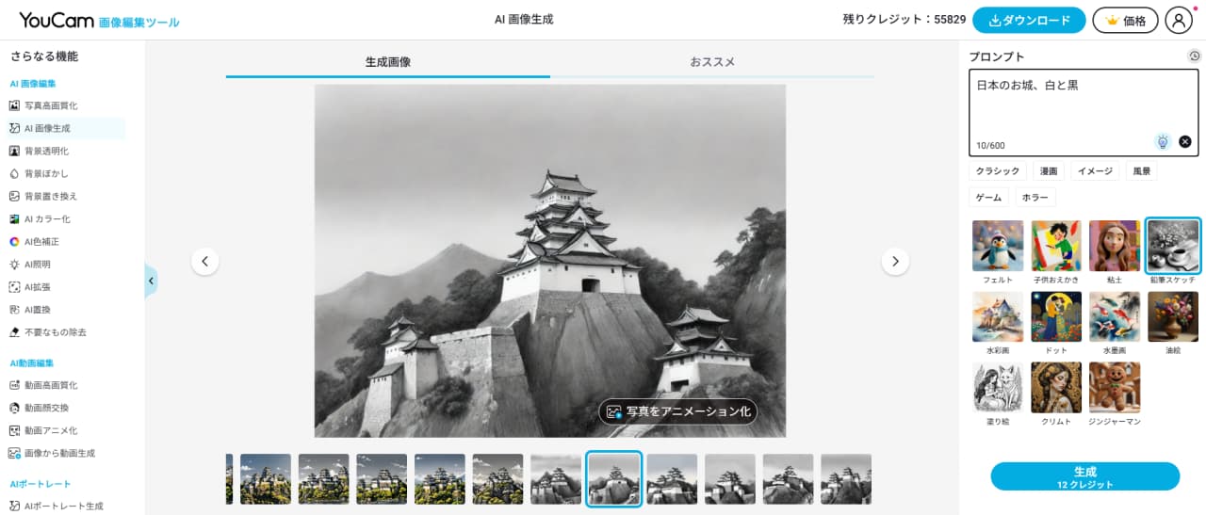Select the highlighted castle thumbnail in filmstrip
The image size is (1206, 515).
point(614,478)
